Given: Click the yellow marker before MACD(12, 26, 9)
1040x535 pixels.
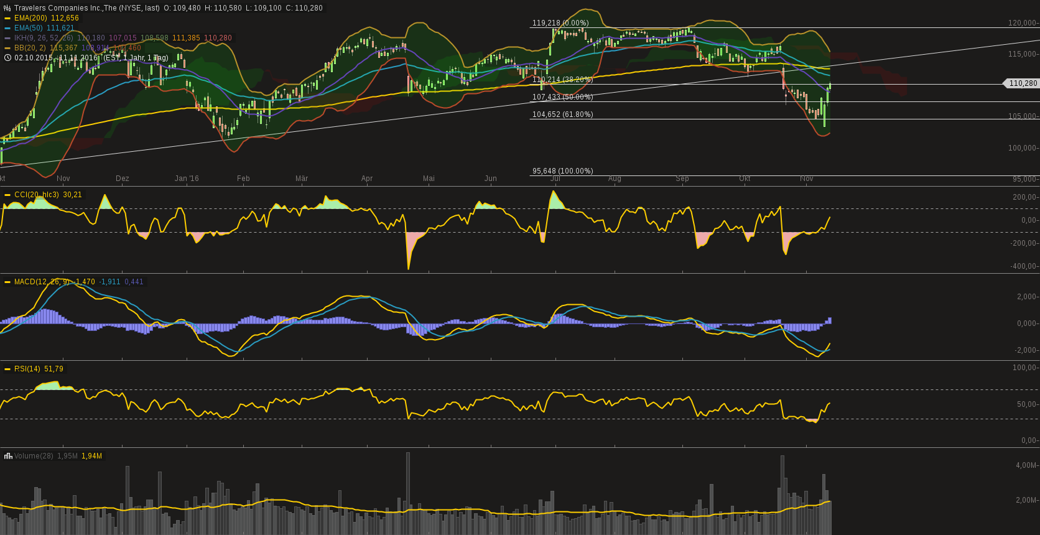Looking at the screenshot, I should [7, 282].
